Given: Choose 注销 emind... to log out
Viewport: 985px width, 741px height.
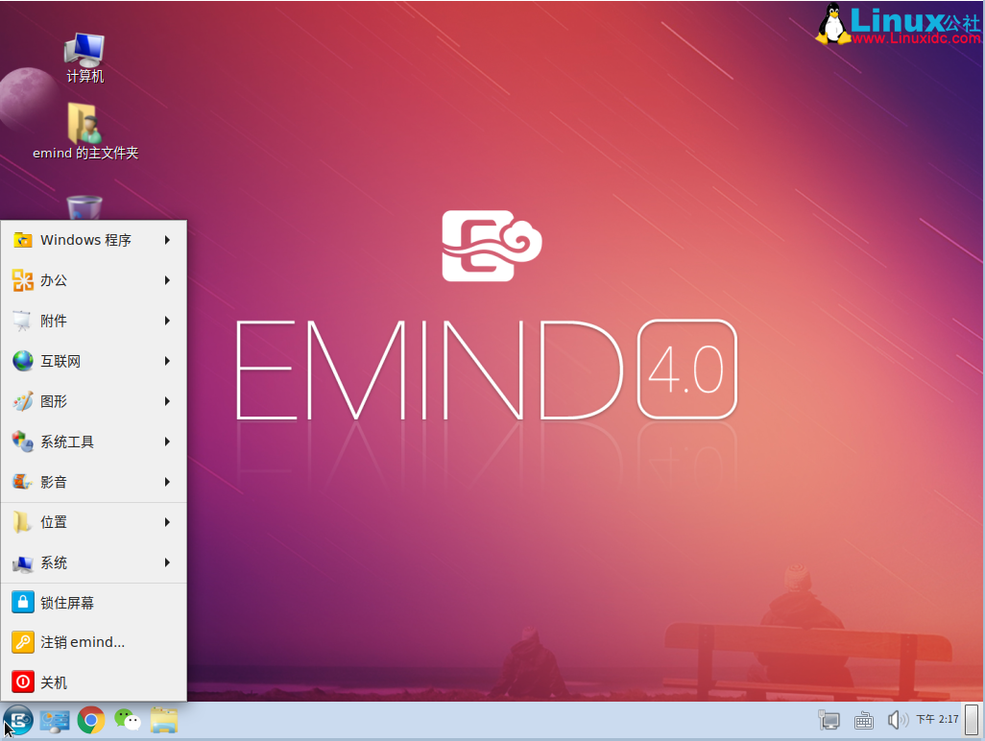Looking at the screenshot, I should [82, 642].
